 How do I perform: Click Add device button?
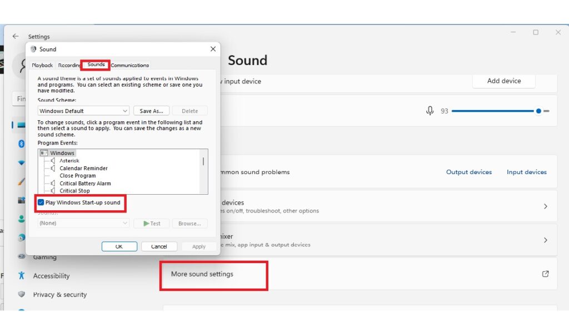tap(503, 81)
